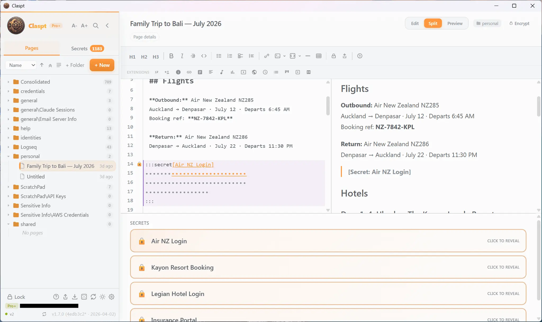
Task: Toggle strikethrough formatting
Action: (x=193, y=56)
